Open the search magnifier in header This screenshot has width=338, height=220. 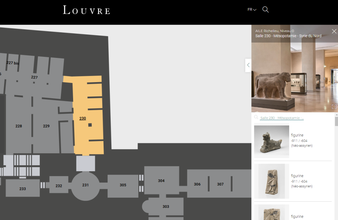click(265, 10)
